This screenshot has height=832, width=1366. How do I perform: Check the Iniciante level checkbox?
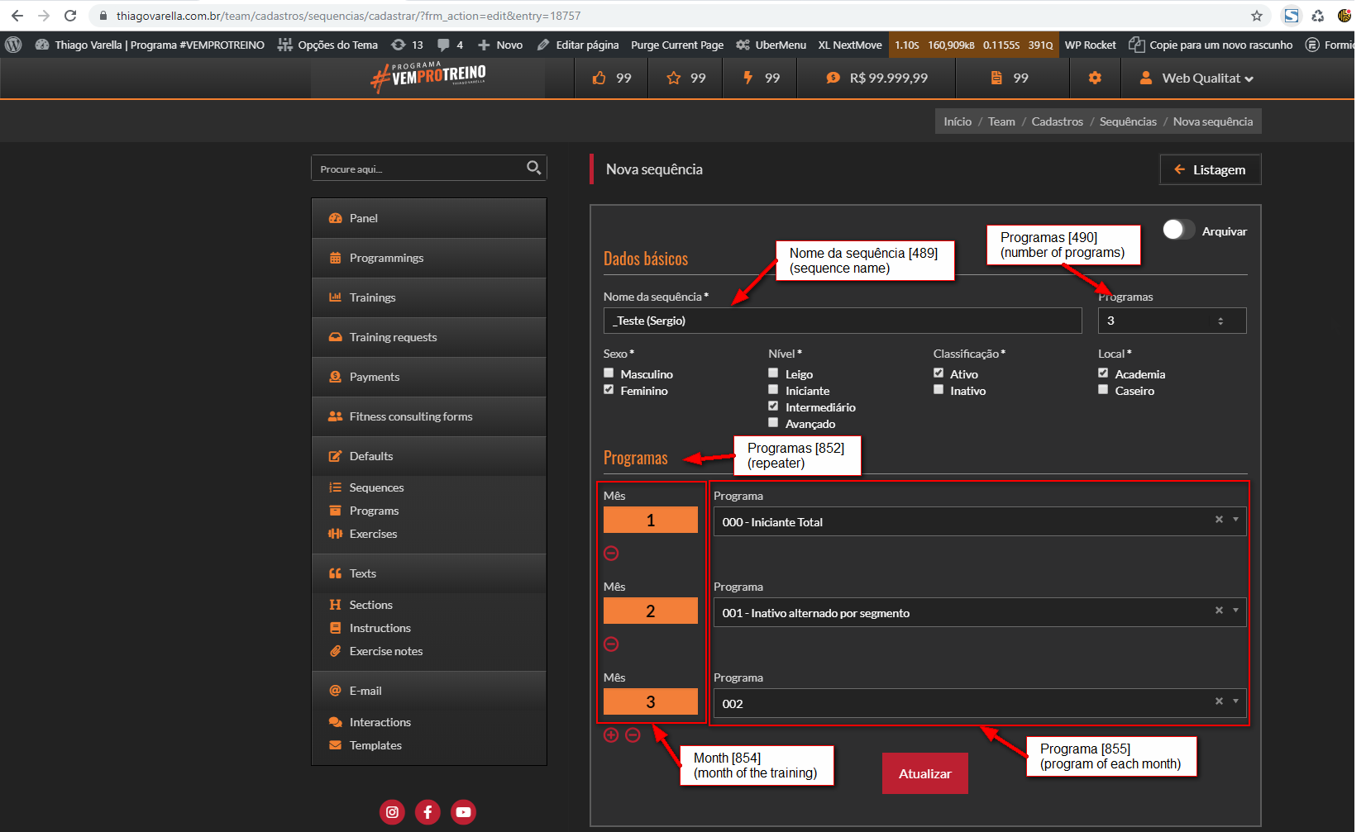point(773,390)
